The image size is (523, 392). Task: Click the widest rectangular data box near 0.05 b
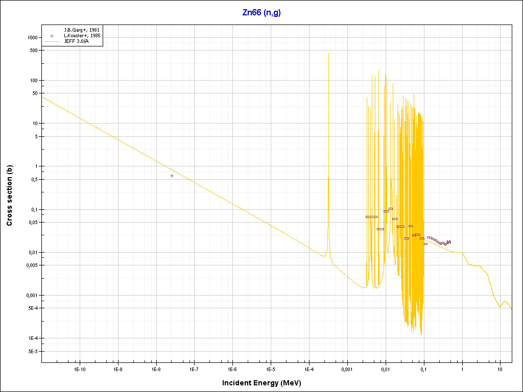pos(371,217)
